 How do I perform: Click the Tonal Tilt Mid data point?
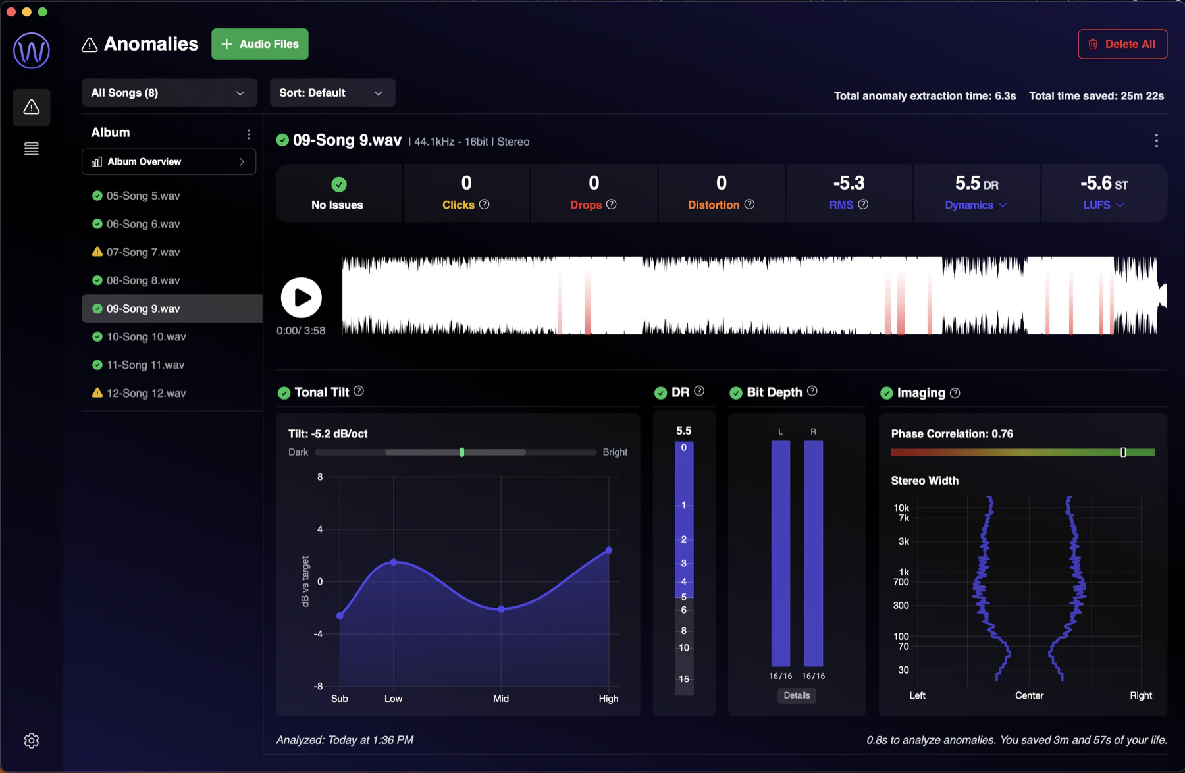501,610
